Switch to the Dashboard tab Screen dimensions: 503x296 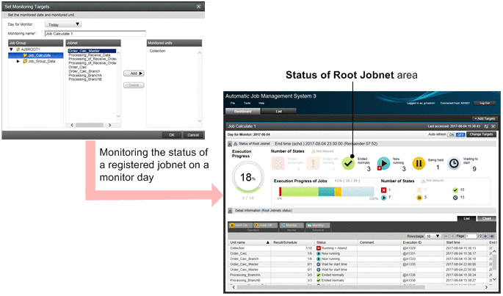coord(243,112)
